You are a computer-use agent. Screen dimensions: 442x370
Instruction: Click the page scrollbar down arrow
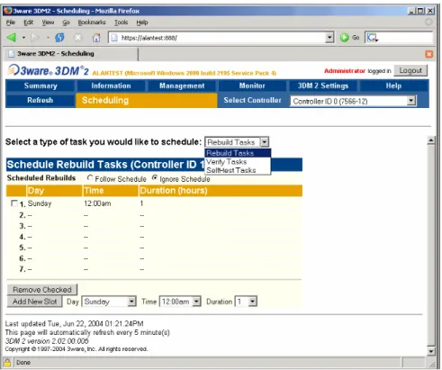(431, 351)
